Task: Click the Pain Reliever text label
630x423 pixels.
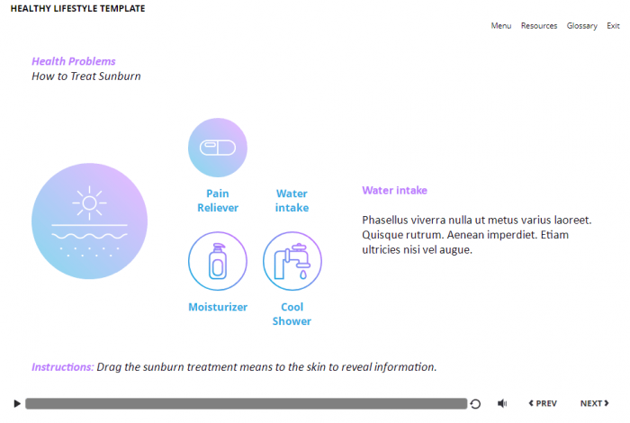Action: tap(217, 201)
